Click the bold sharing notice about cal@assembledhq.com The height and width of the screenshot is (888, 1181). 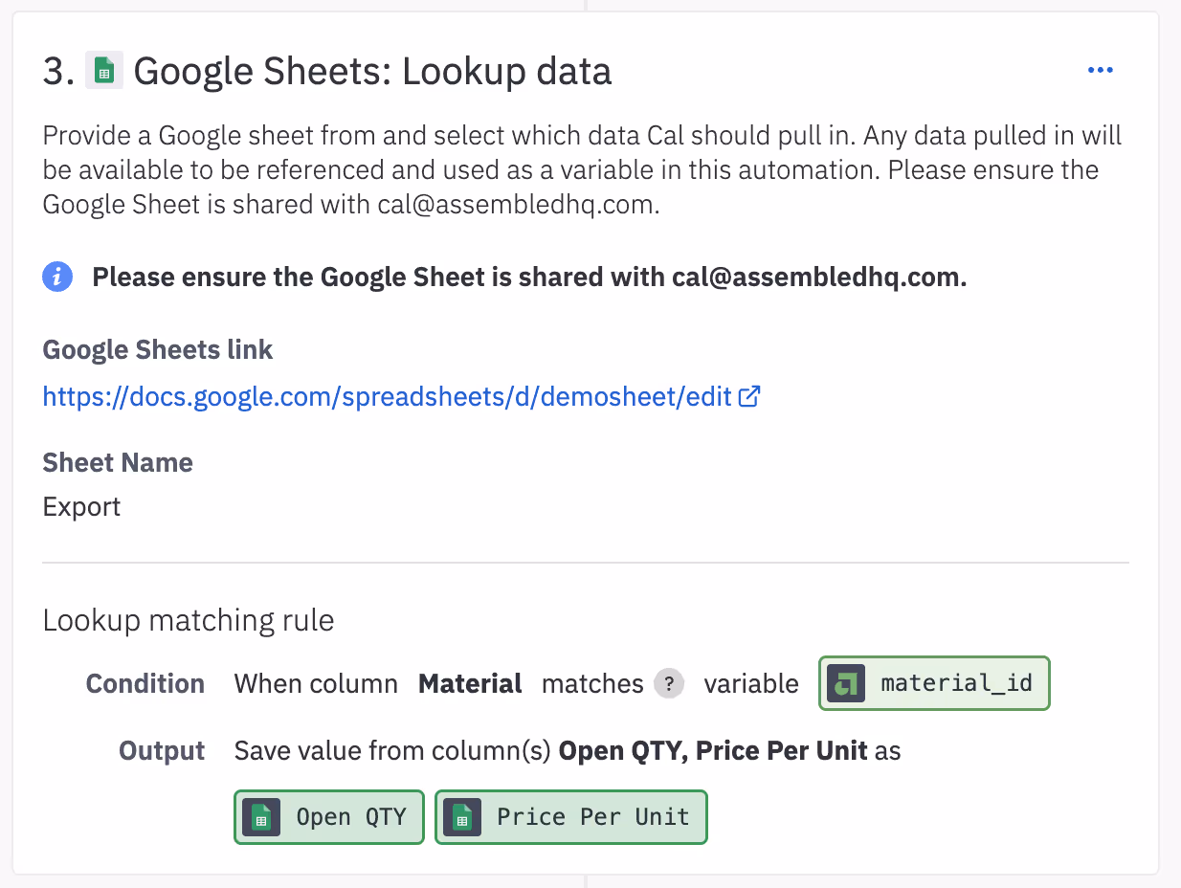529,277
